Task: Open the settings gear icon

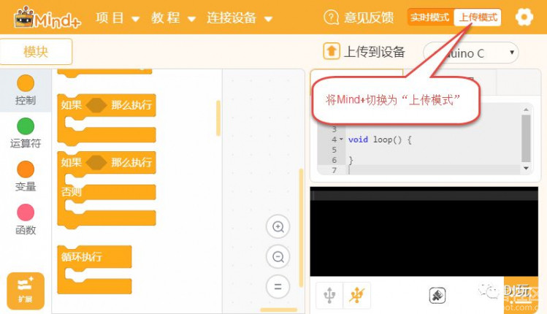Action: point(524,17)
